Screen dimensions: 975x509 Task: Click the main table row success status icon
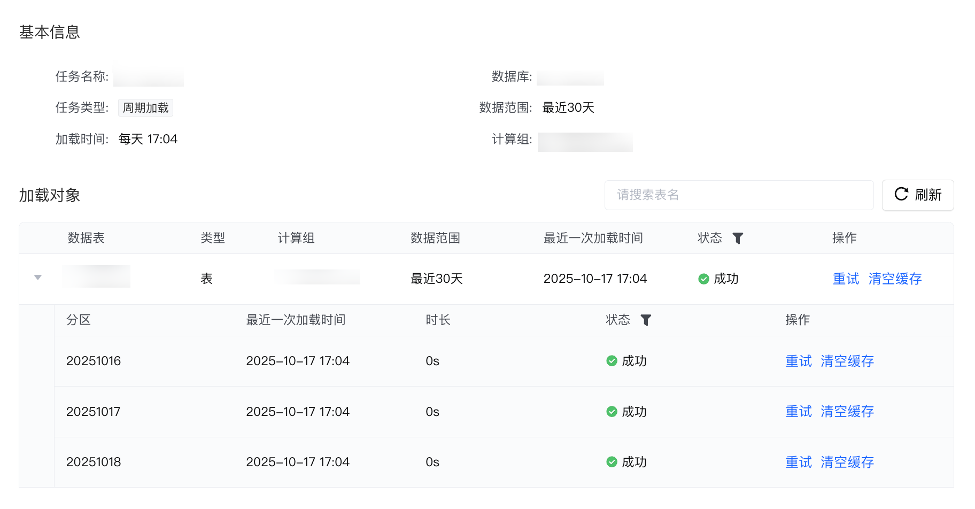tap(703, 279)
